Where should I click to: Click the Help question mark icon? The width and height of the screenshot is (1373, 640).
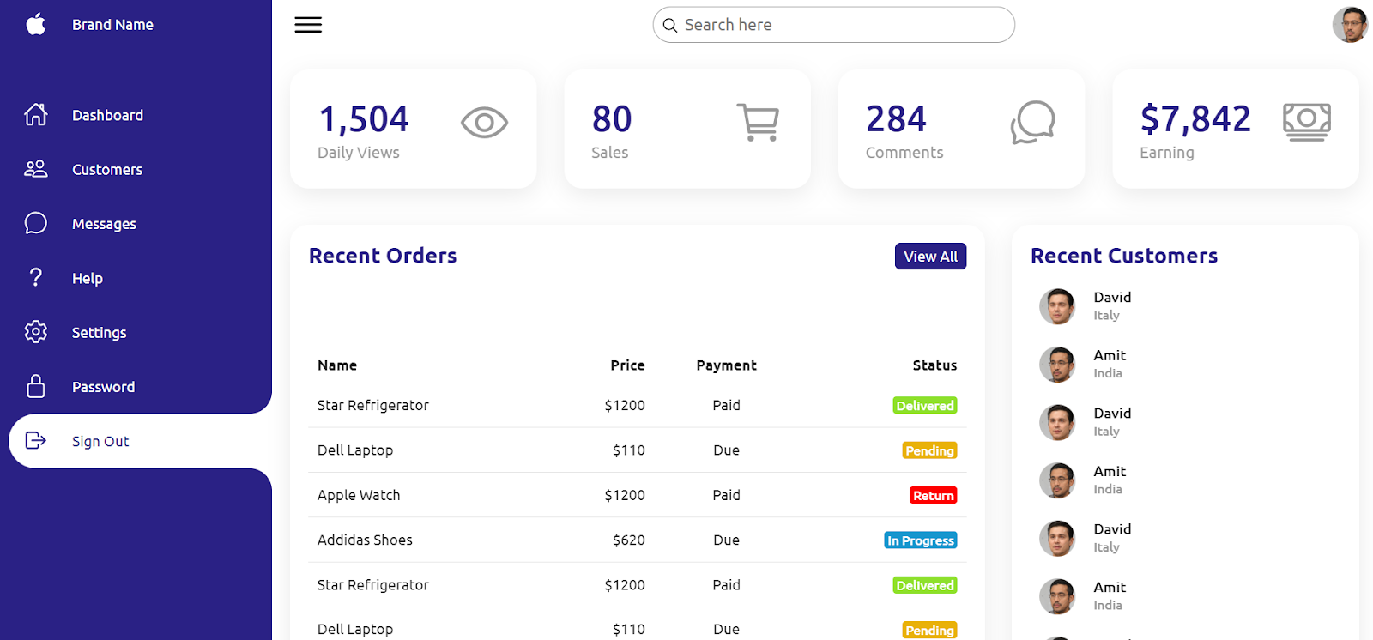36,277
